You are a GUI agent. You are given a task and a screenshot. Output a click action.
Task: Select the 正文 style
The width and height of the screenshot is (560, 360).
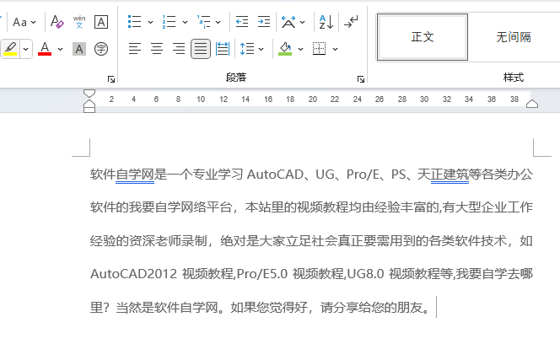click(x=423, y=37)
